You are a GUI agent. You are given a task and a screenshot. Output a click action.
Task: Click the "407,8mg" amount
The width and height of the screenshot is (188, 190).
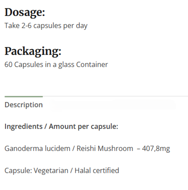tap(156, 148)
